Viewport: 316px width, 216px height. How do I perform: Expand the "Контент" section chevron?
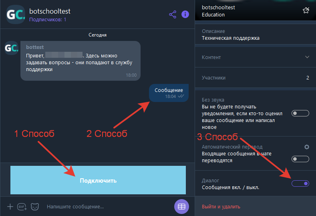click(x=307, y=57)
